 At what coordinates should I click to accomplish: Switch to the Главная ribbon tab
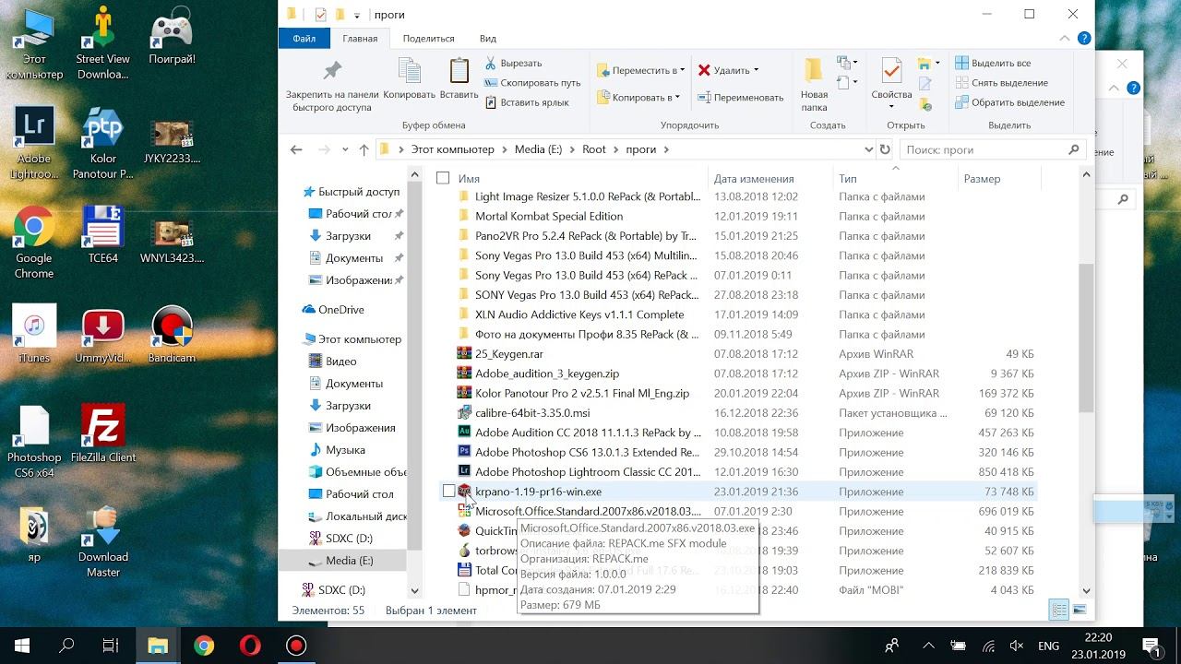click(x=360, y=39)
